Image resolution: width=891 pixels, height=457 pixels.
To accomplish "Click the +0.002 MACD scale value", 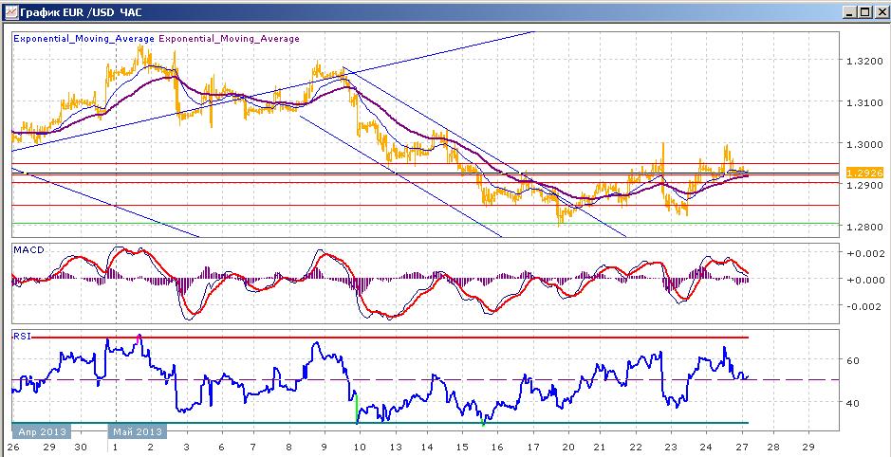I will (x=864, y=254).
